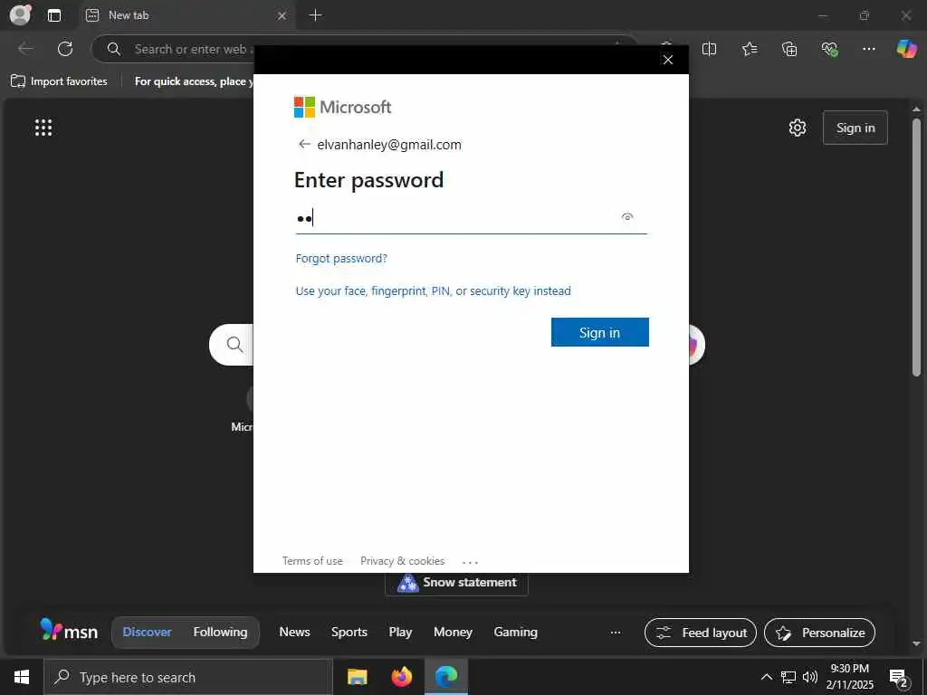Click the page search magnifier icon
The width and height of the screenshot is (927, 695).
tap(234, 344)
